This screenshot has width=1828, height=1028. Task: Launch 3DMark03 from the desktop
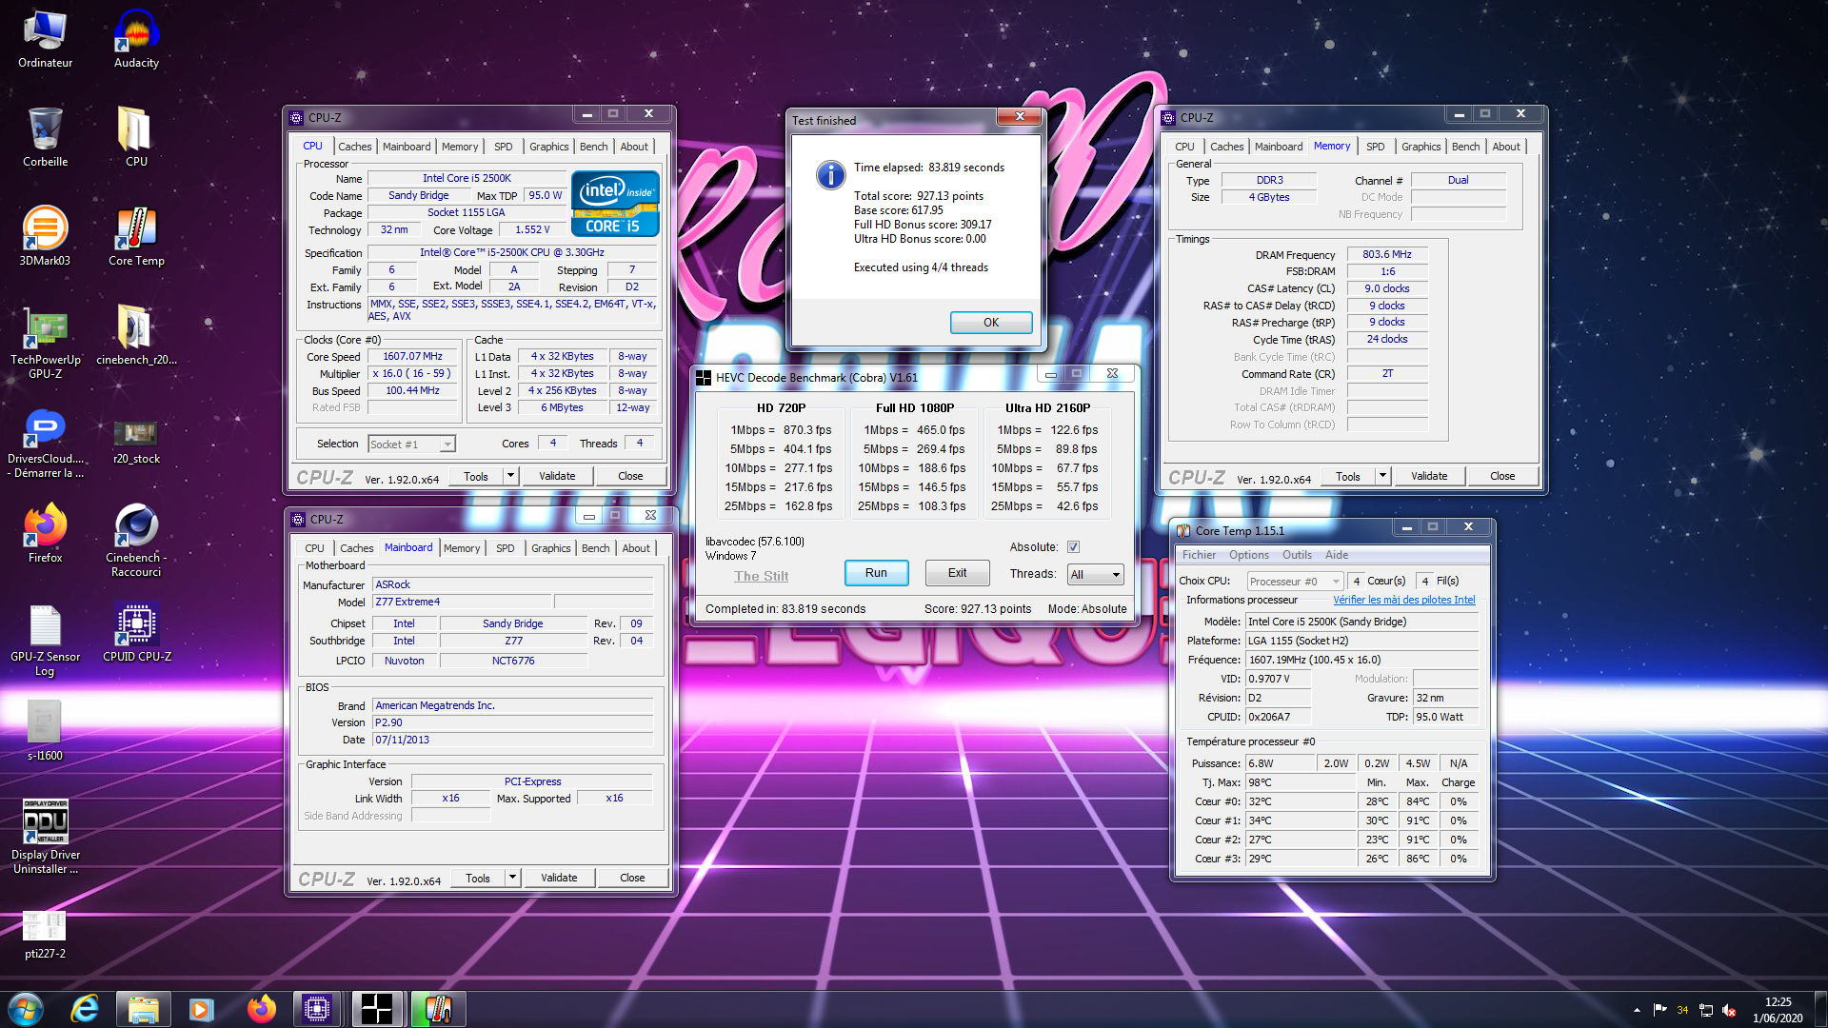pos(45,237)
